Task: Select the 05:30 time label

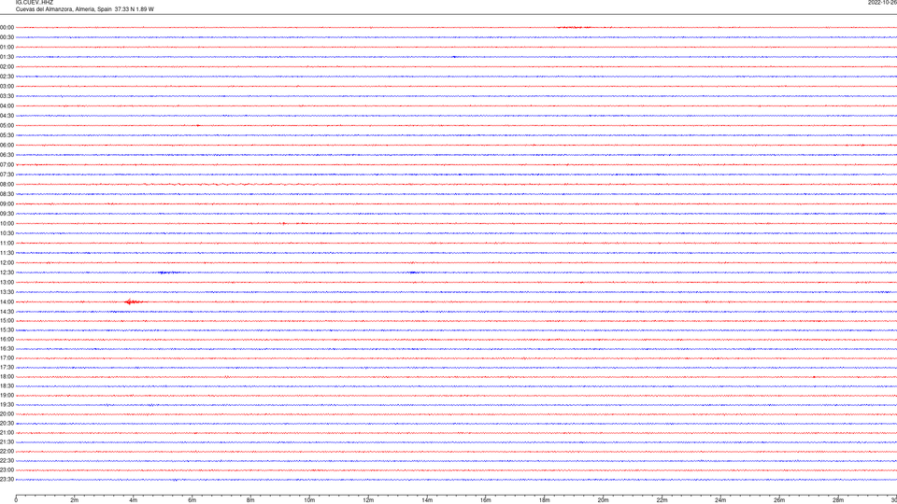Action: [7, 135]
